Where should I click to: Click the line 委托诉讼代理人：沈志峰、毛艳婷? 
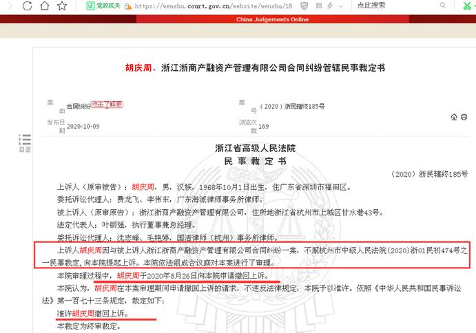167,238
